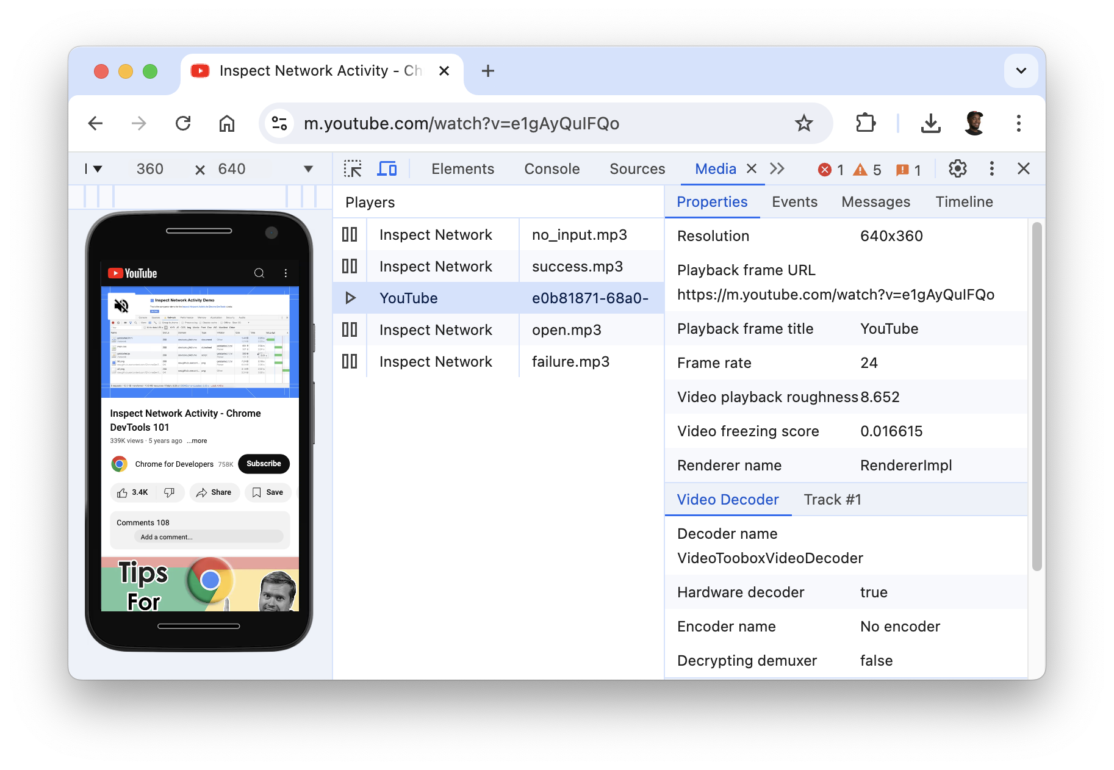
Task: Open the device dimensions preset dropdown
Action: point(308,168)
